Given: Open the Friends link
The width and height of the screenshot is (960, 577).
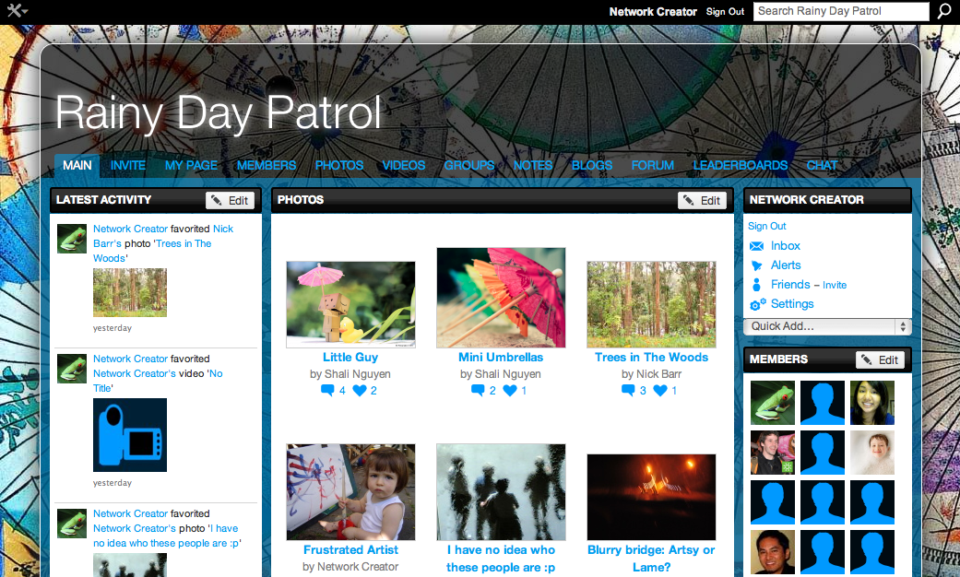Looking at the screenshot, I should (790, 285).
